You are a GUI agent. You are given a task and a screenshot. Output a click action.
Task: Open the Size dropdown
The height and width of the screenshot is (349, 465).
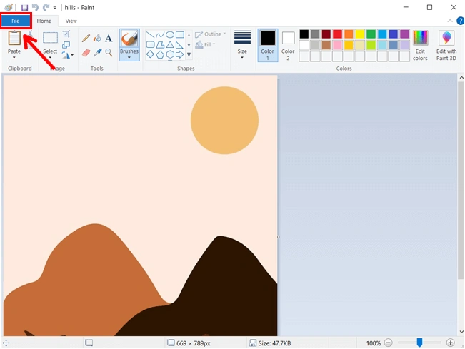242,43
